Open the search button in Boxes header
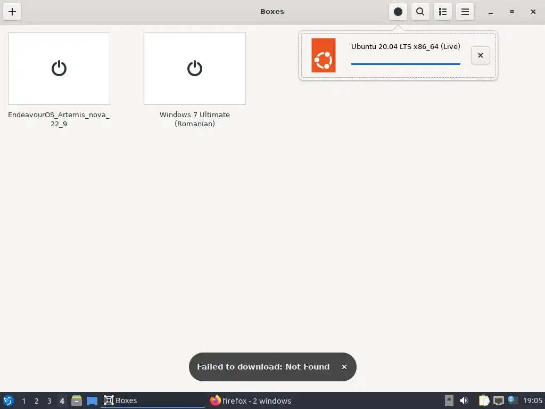This screenshot has height=409, width=545. 420,12
